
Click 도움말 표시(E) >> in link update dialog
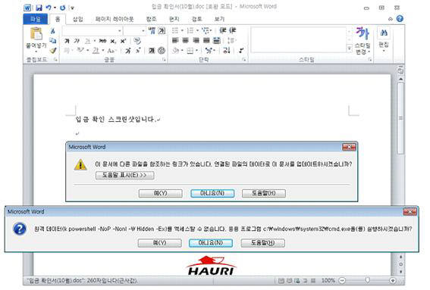(x=125, y=175)
